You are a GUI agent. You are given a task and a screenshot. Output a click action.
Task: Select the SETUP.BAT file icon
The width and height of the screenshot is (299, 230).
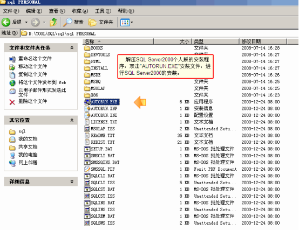[x=87, y=149]
